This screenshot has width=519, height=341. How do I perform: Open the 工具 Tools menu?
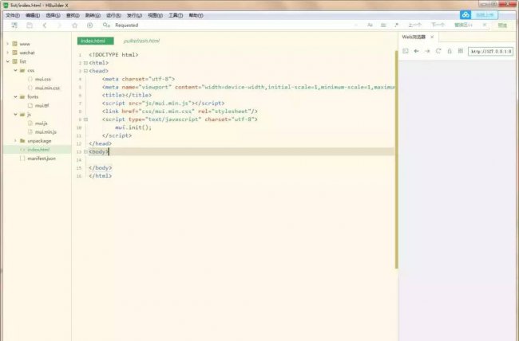[176, 15]
